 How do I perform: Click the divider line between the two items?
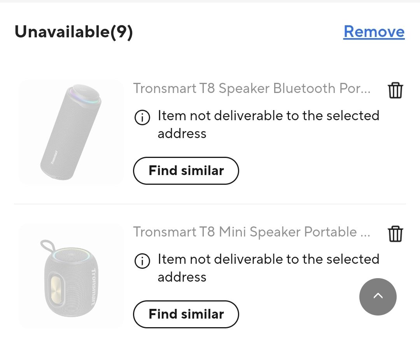point(210,204)
